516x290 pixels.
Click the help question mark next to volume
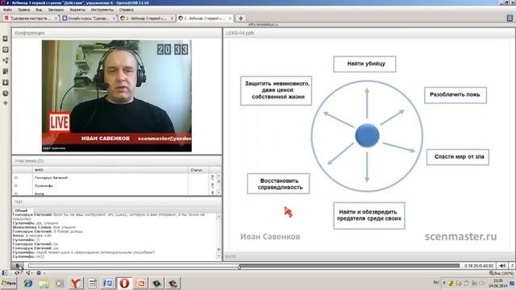(x=512, y=266)
